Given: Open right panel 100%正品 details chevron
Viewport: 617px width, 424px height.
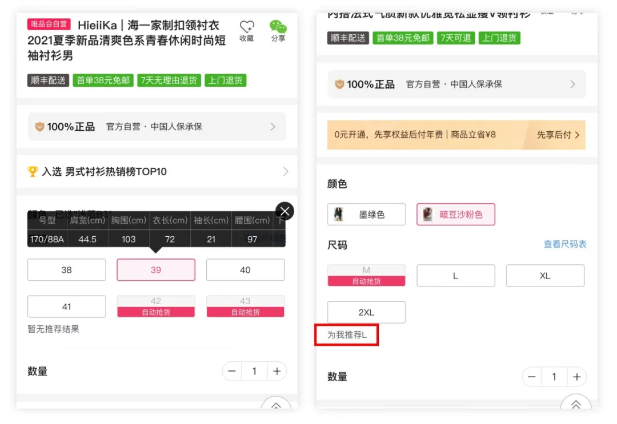Looking at the screenshot, I should (x=572, y=84).
